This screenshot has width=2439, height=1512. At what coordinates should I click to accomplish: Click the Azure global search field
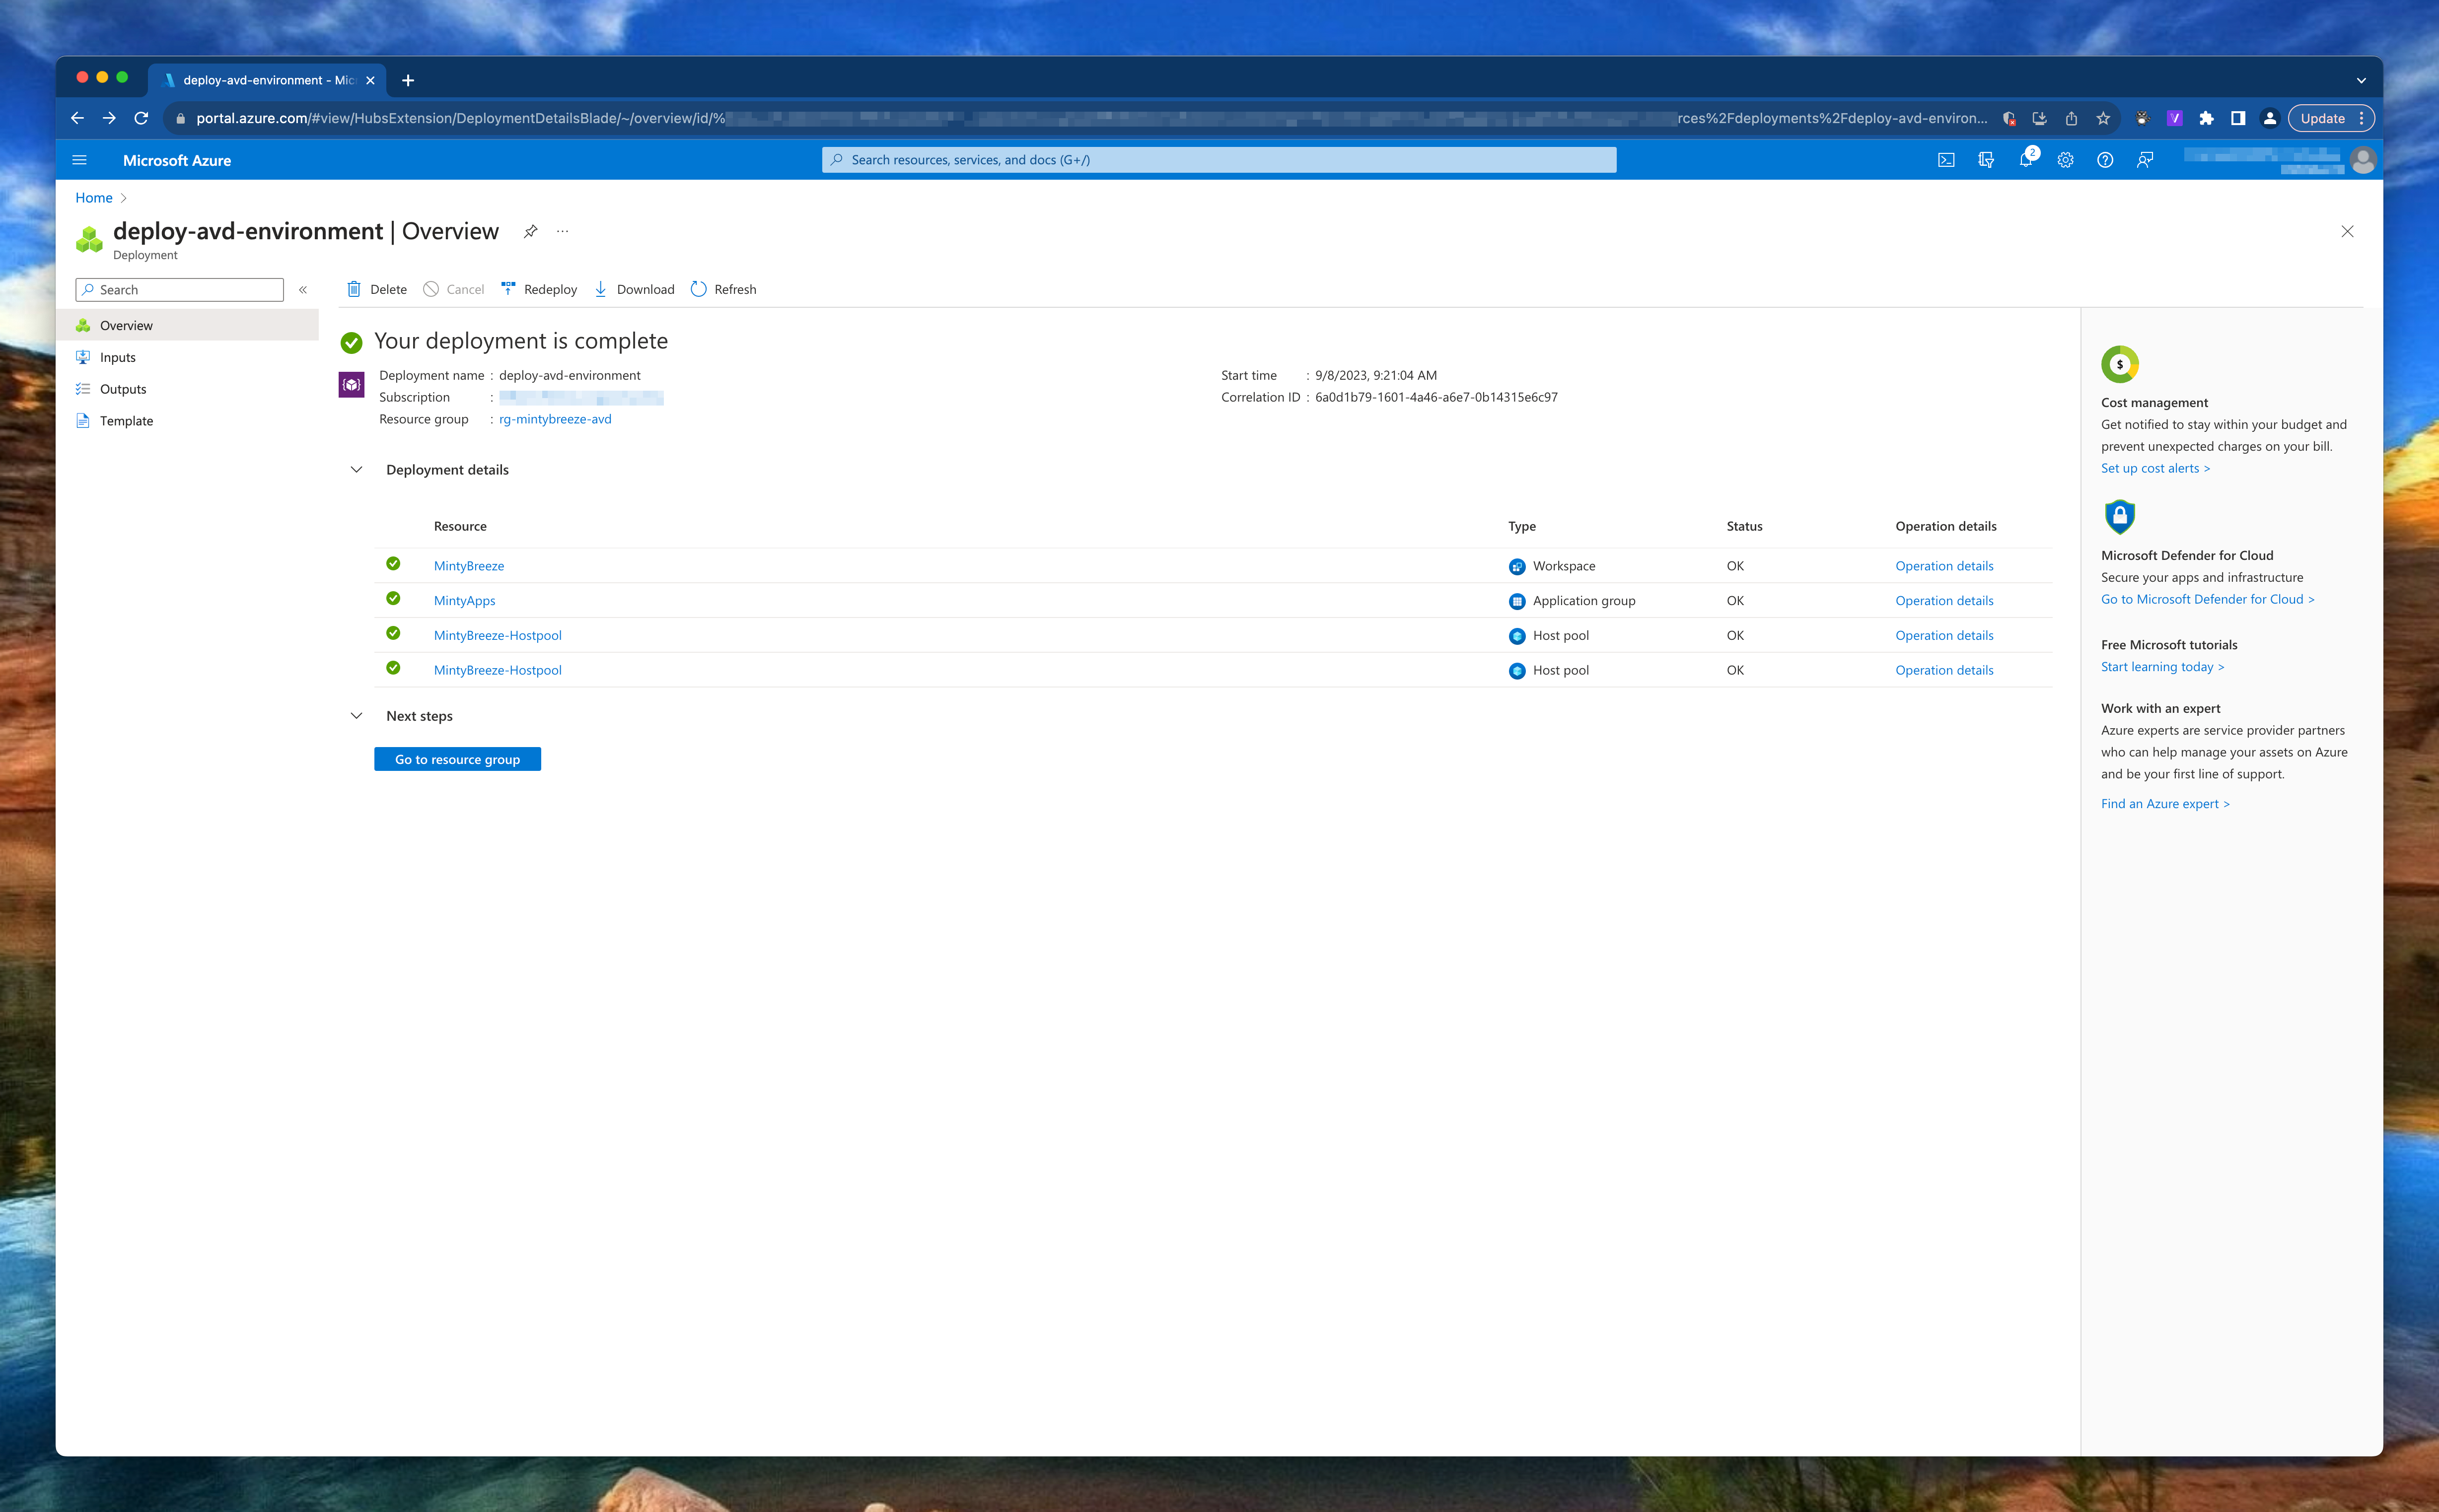tap(1218, 160)
